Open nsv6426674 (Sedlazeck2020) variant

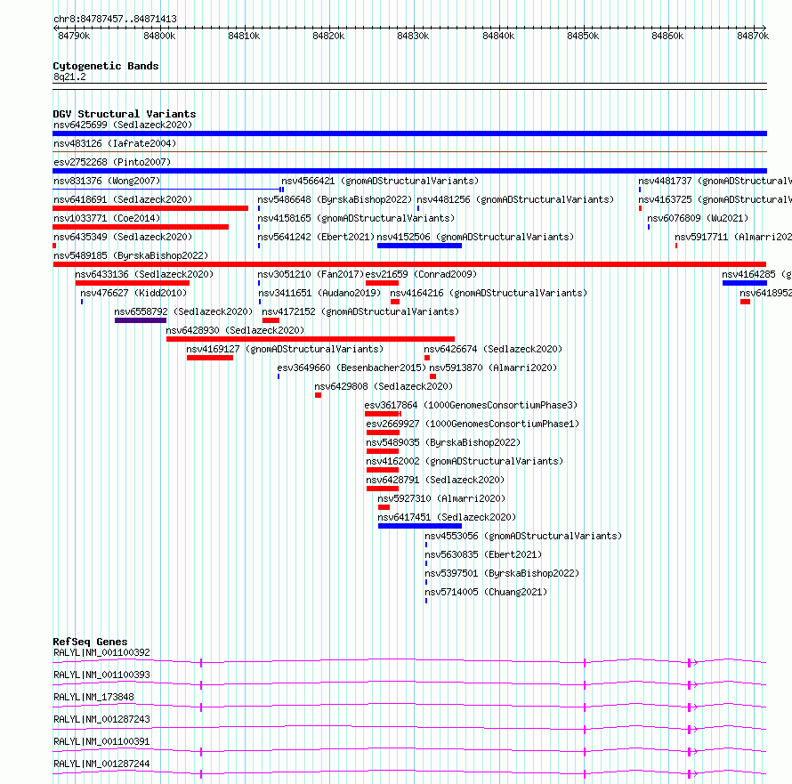click(x=492, y=349)
